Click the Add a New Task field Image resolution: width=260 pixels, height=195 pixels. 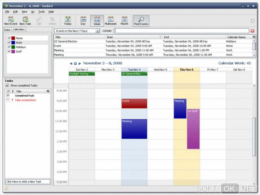click(x=28, y=182)
